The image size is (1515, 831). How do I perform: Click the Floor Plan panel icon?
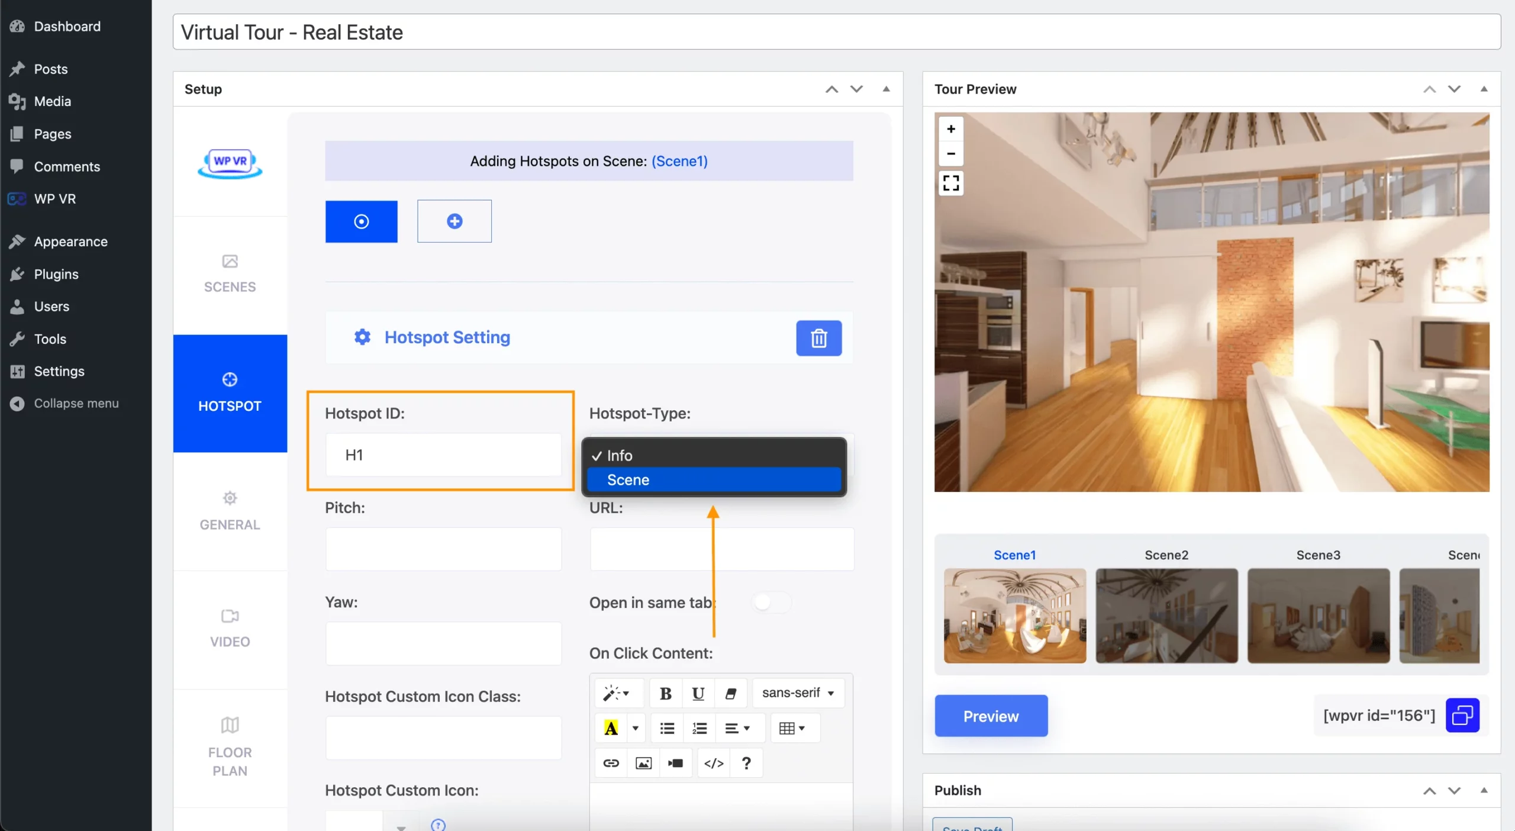pos(229,726)
